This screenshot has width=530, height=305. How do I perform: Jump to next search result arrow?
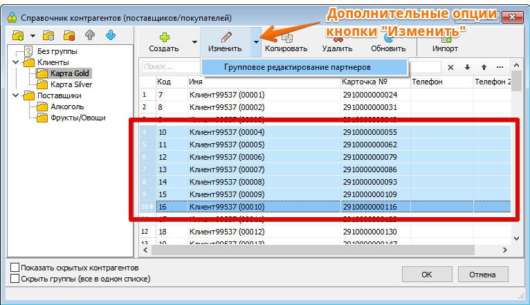click(468, 67)
